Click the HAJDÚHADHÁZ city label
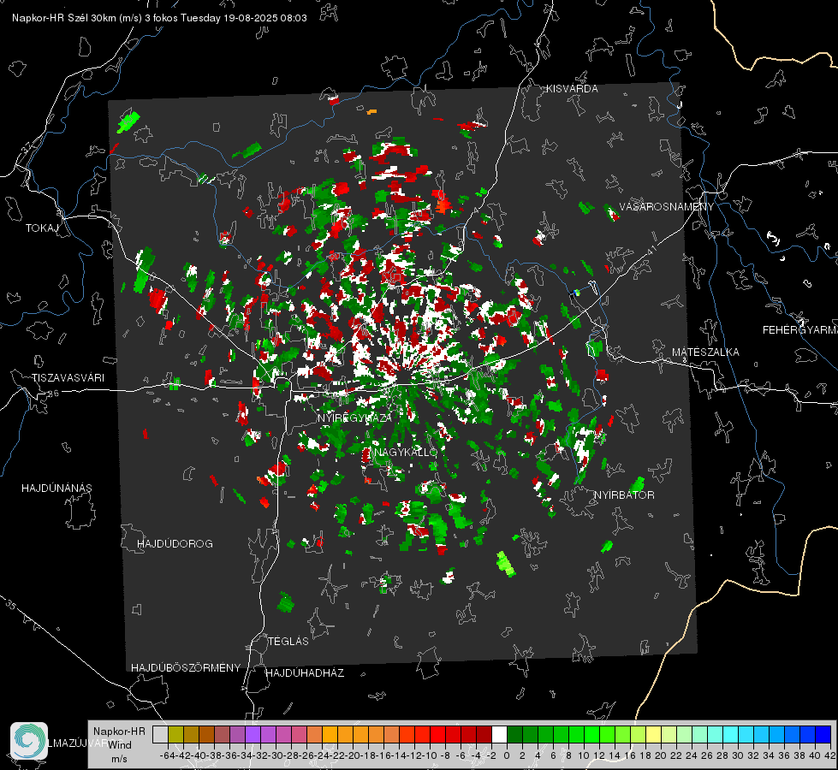The width and height of the screenshot is (838, 770). coord(305,673)
